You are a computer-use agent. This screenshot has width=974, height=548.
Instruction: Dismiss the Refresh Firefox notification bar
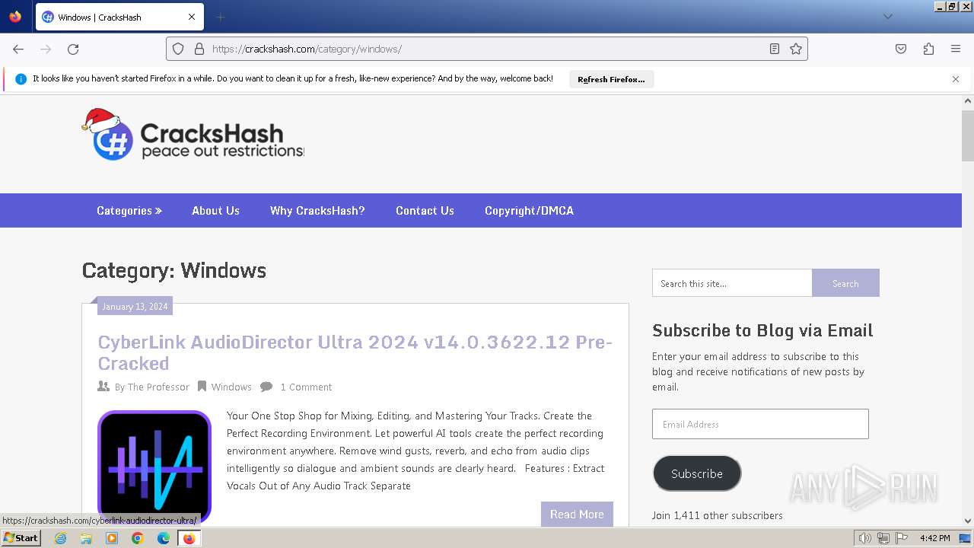(956, 79)
